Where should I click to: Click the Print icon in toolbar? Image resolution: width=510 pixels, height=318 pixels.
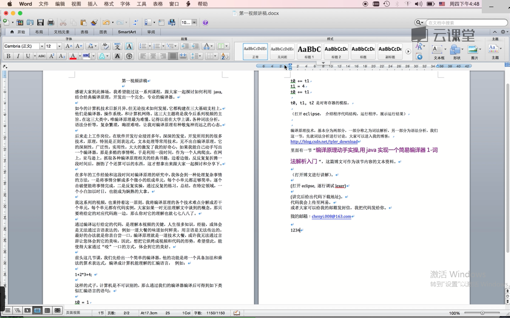coord(51,22)
